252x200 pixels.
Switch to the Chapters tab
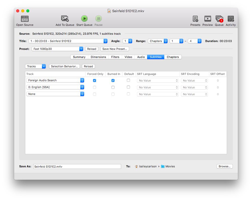coord(173,57)
